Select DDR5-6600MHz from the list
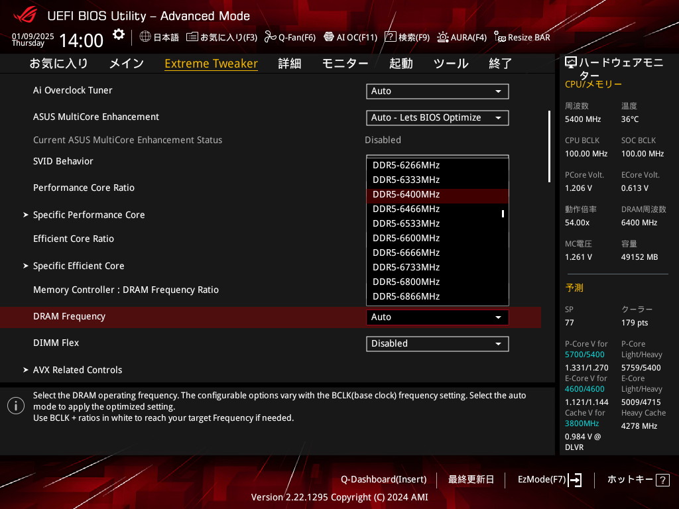The image size is (679, 509). click(x=406, y=238)
